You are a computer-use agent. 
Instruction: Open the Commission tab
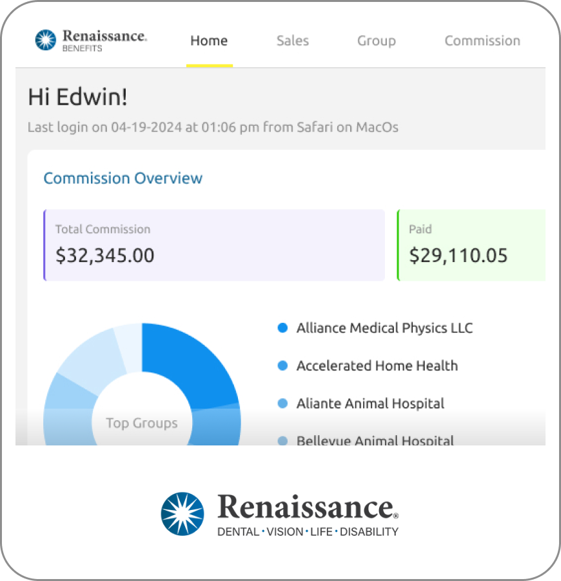point(482,41)
